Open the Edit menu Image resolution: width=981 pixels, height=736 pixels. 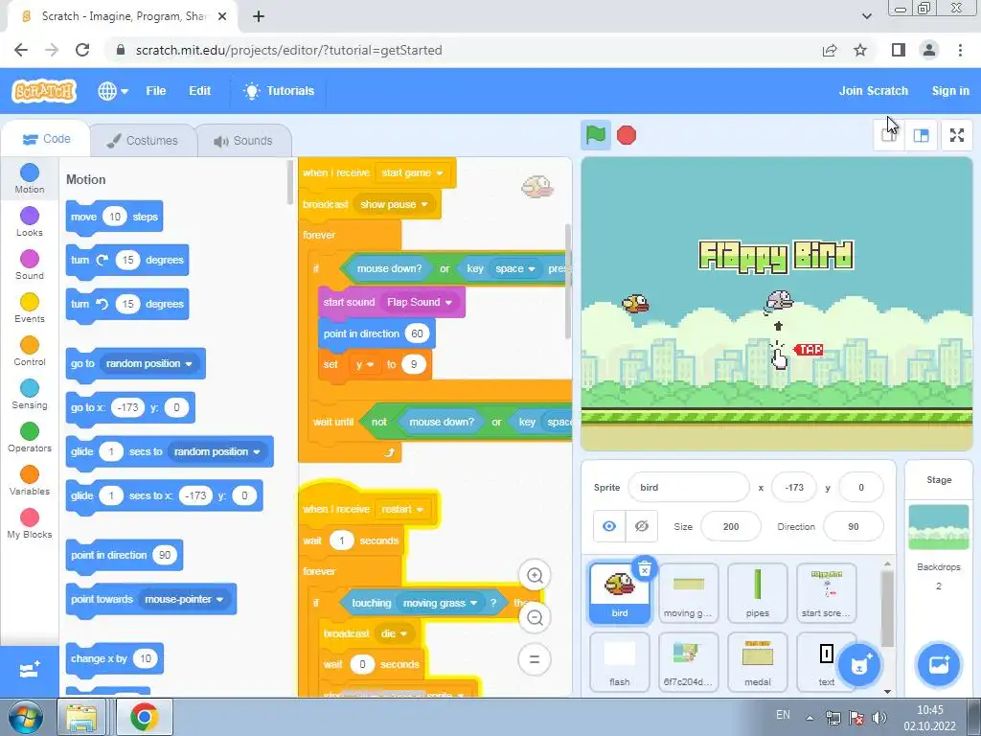[x=199, y=91]
